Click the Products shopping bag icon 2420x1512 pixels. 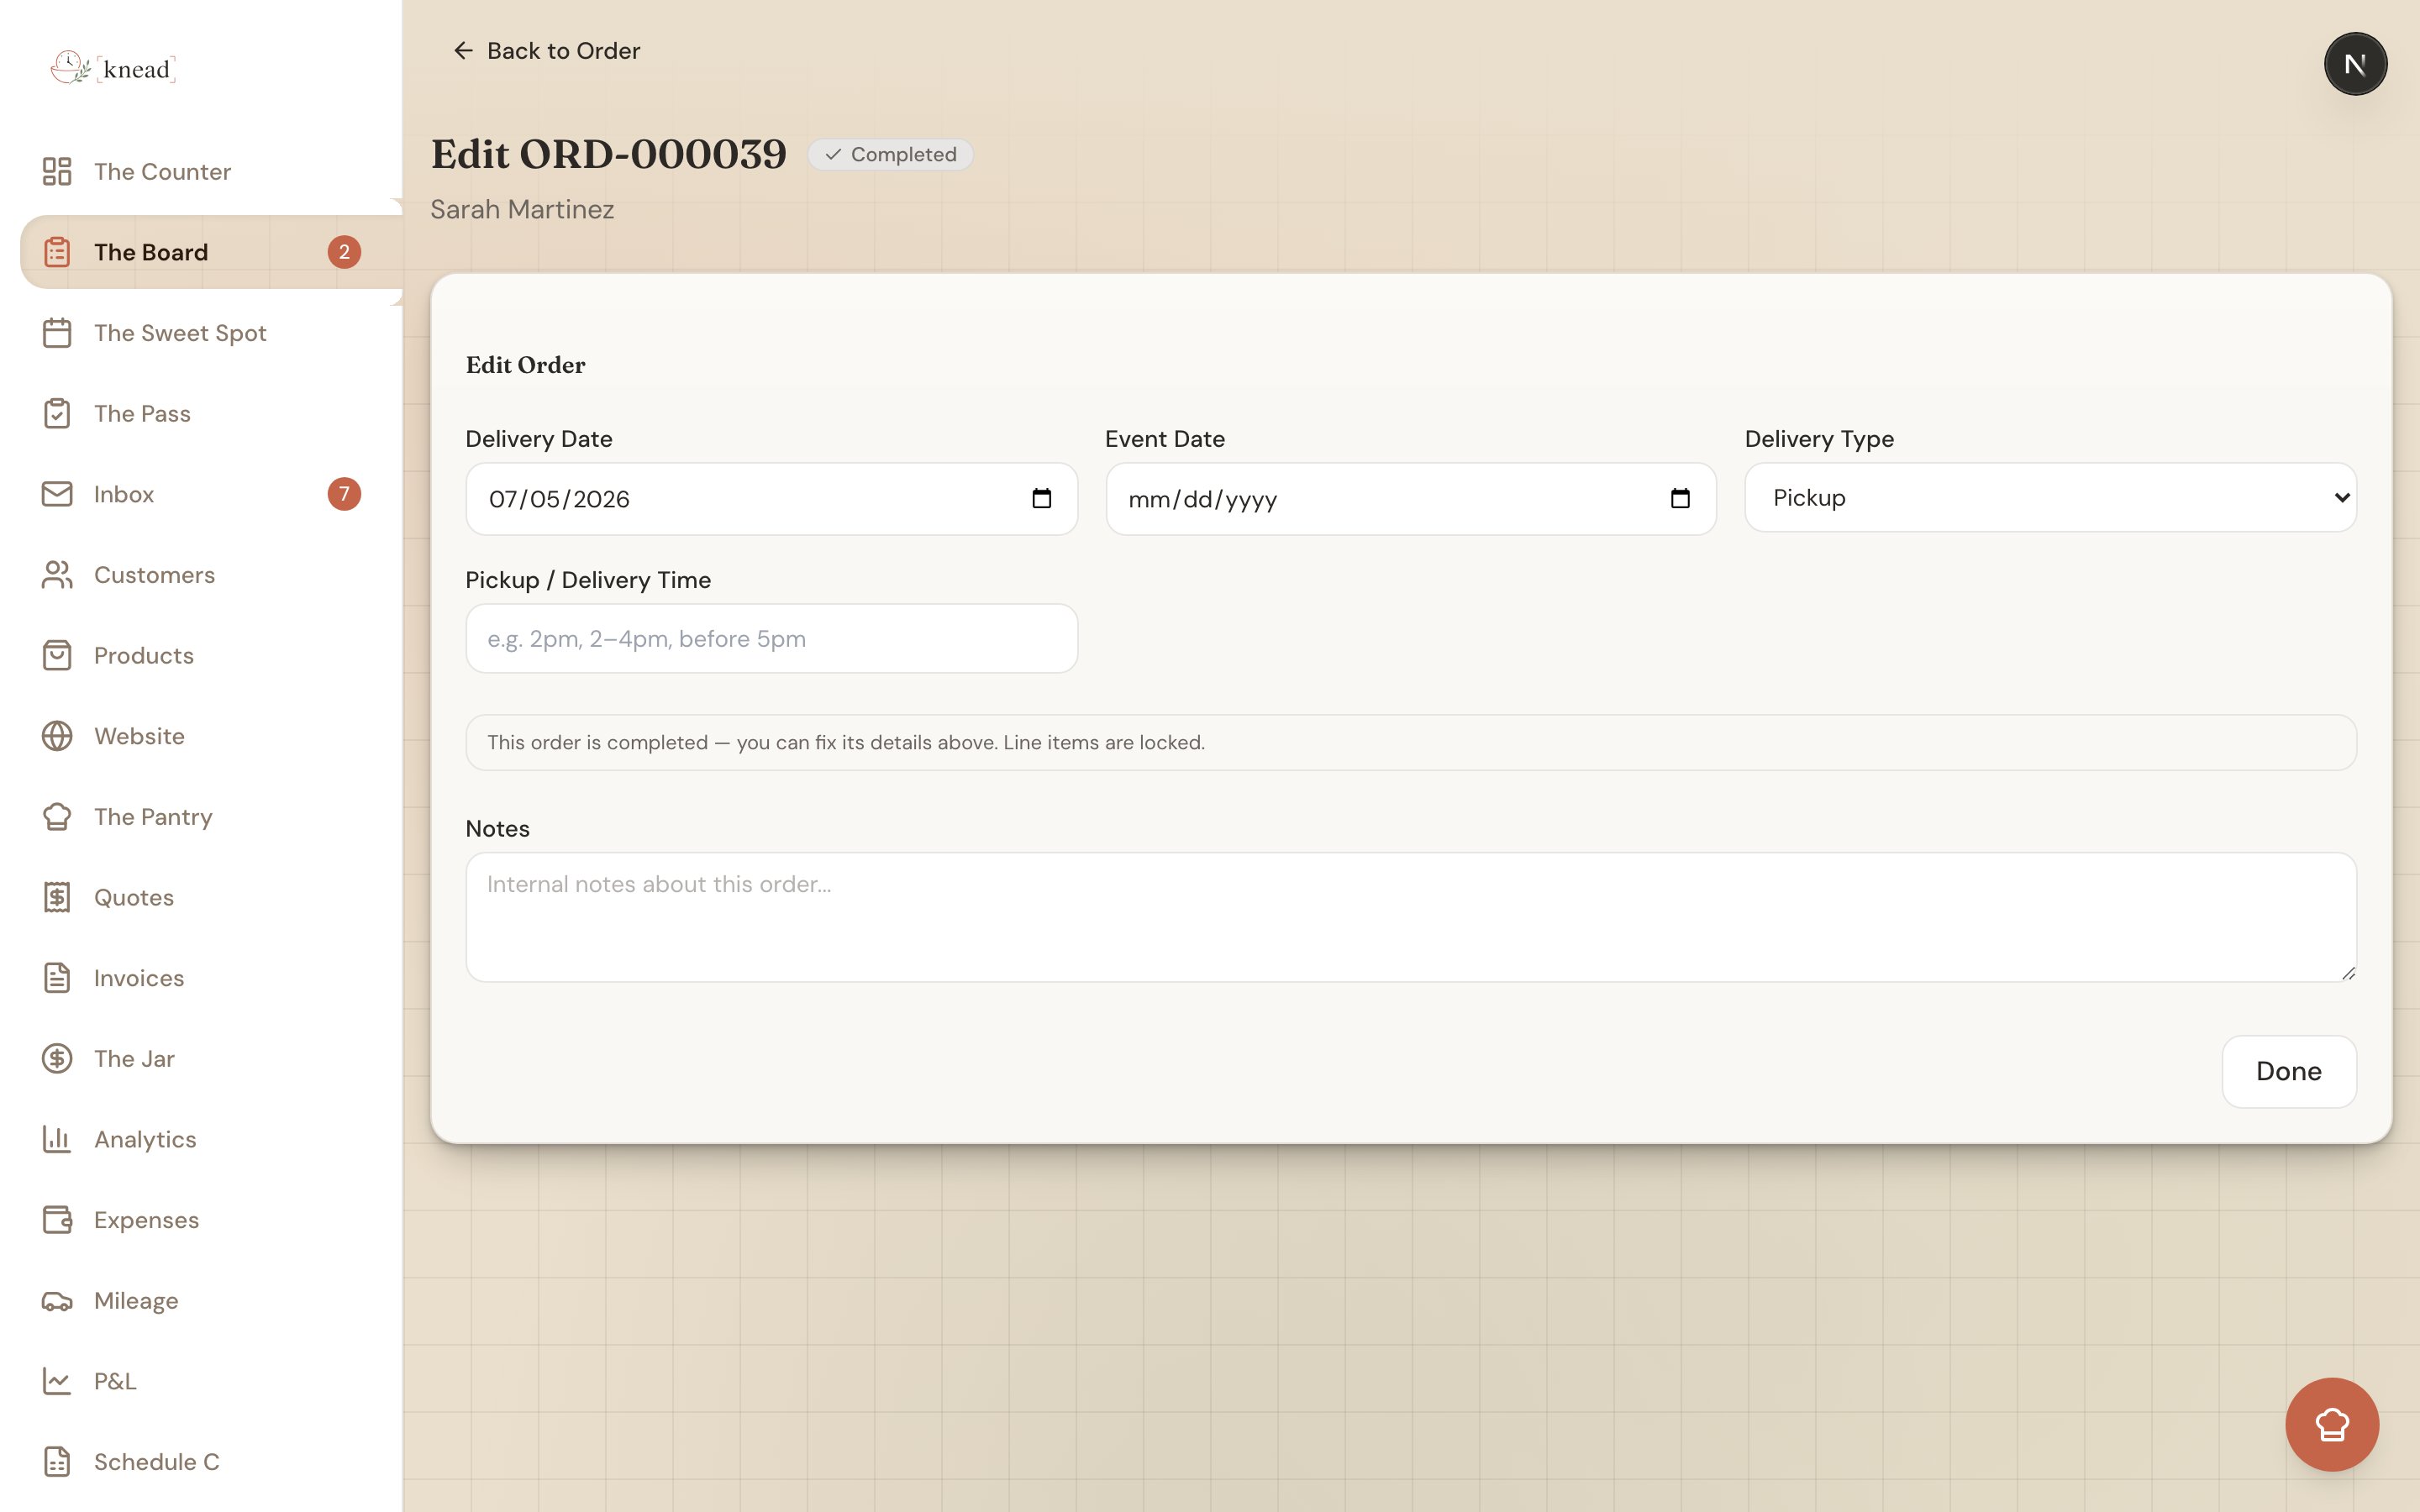coord(57,655)
